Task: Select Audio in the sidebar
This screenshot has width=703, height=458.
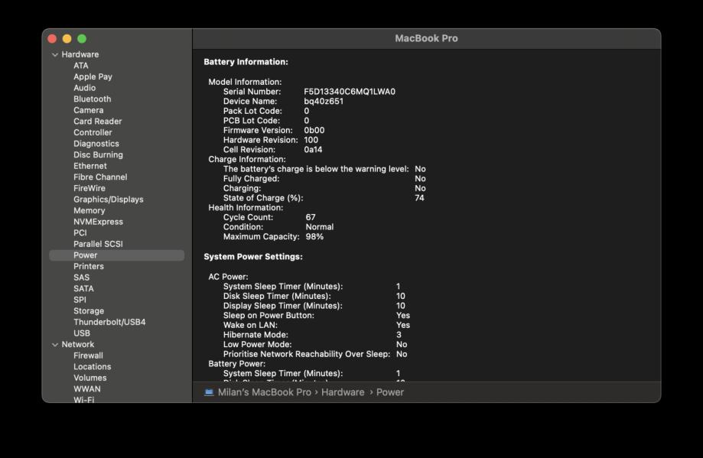Action: tap(84, 88)
